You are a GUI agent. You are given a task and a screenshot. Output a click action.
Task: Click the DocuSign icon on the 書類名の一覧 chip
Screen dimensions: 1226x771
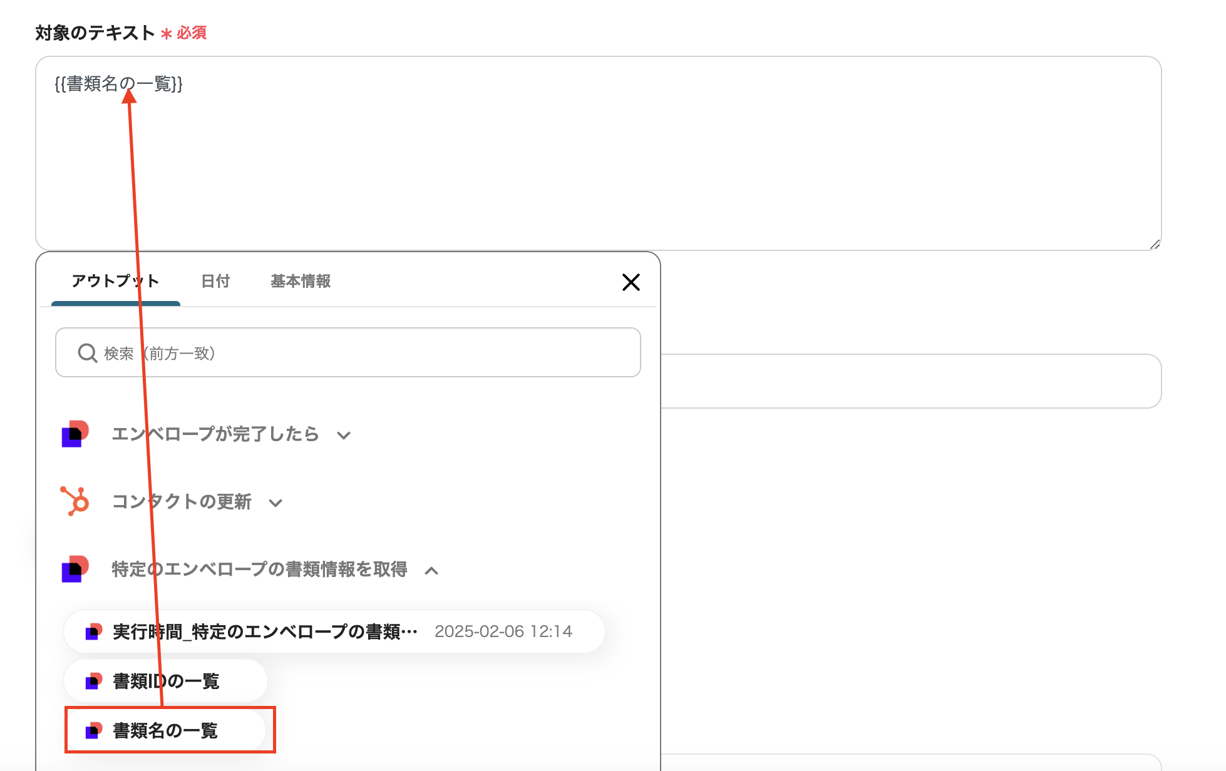(x=94, y=730)
